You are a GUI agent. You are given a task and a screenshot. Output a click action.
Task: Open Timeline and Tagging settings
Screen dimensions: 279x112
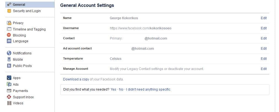coord(29,29)
